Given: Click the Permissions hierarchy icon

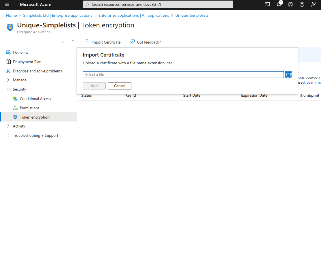Looking at the screenshot, I should (x=15, y=108).
